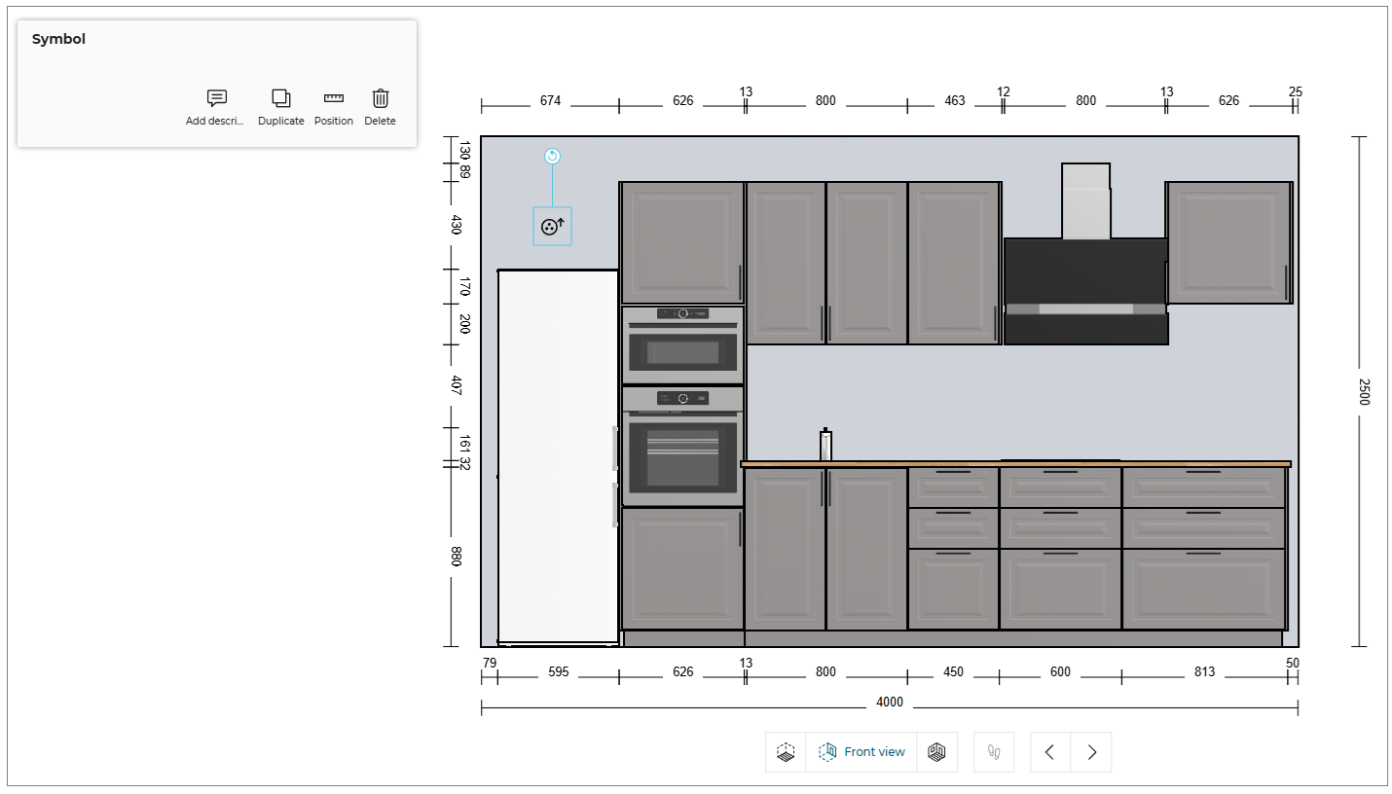Image resolution: width=1392 pixels, height=794 pixels.
Task: Click the bottle on the countertop
Action: pos(825,446)
